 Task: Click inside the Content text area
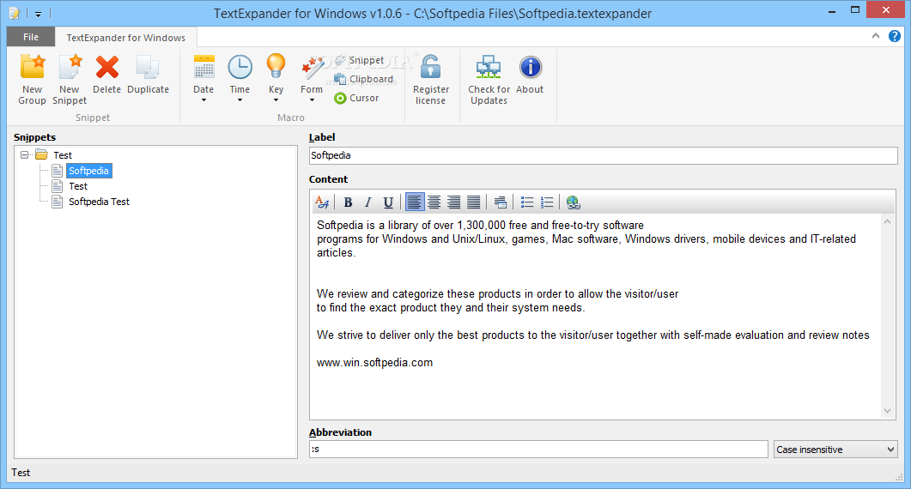coord(596,317)
